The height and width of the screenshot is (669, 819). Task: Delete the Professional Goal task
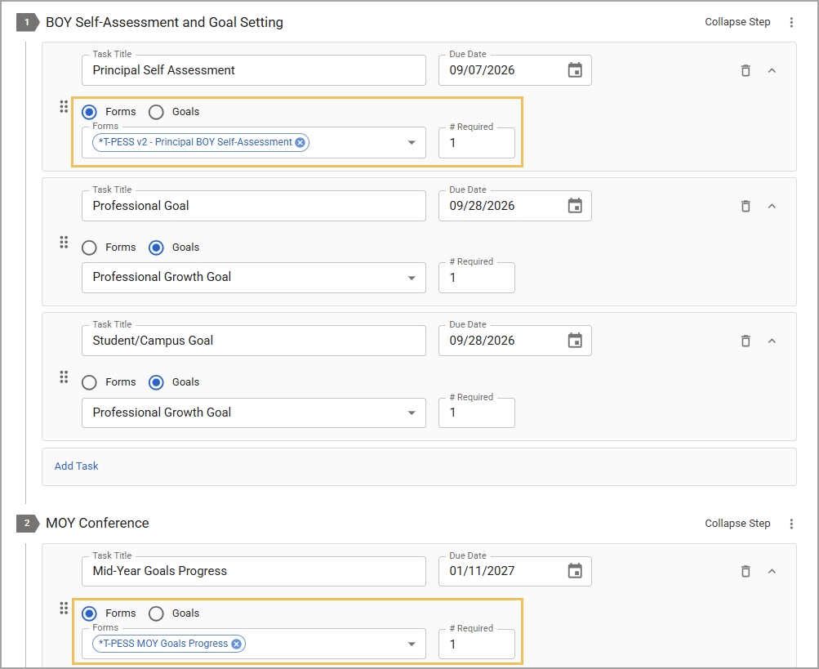pos(746,206)
